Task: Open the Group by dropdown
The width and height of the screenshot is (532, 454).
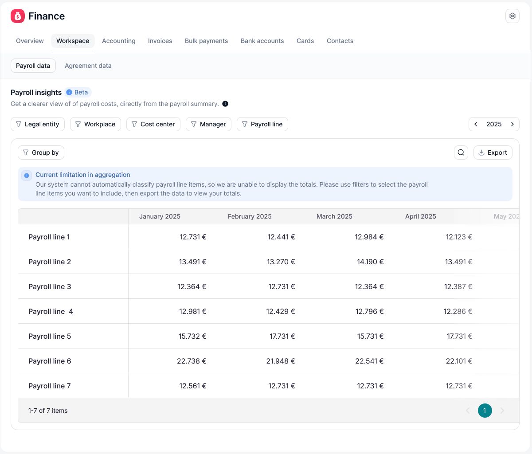Action: coord(41,153)
